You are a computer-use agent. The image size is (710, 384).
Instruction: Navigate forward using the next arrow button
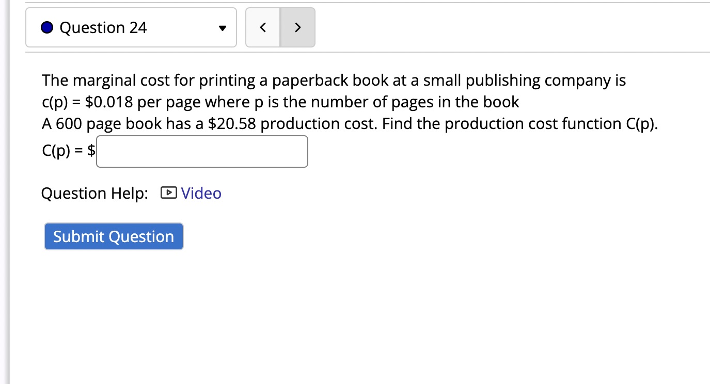point(297,27)
